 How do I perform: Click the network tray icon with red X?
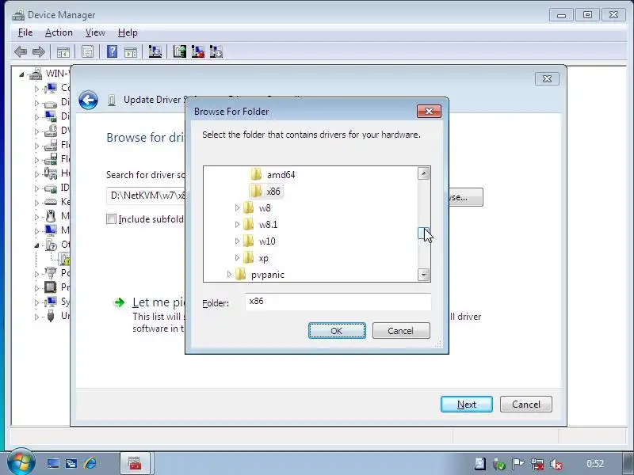point(537,464)
